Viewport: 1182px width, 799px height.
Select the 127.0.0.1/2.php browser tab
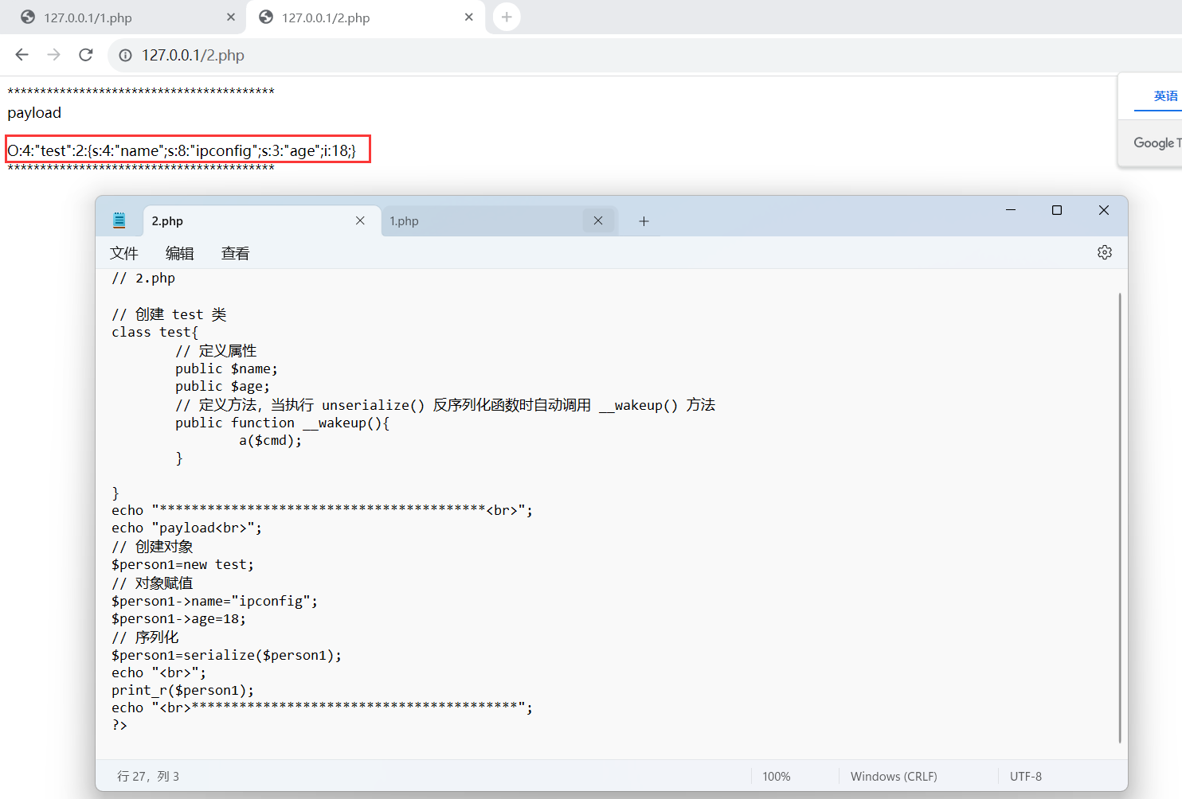tap(366, 18)
